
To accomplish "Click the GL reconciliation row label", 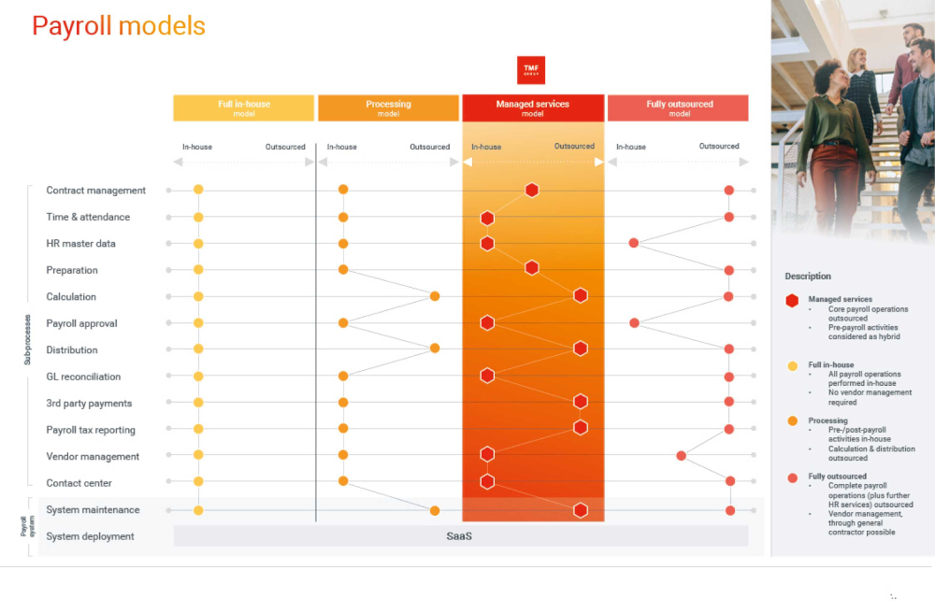I will point(83,377).
